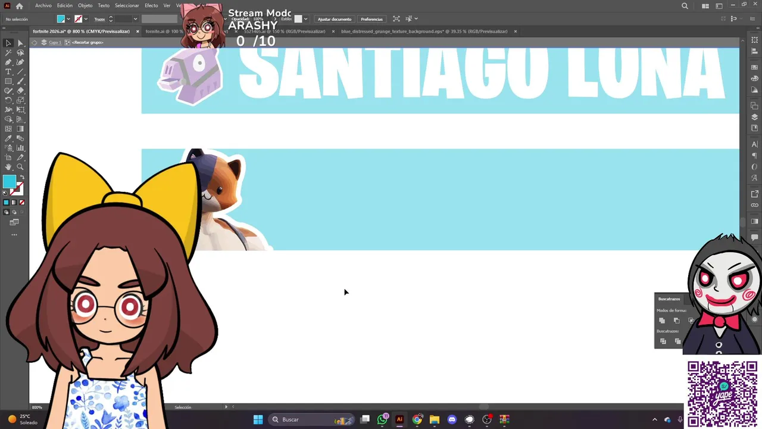The width and height of the screenshot is (762, 429).
Task: Click the Ajustar documento button
Action: click(x=335, y=19)
